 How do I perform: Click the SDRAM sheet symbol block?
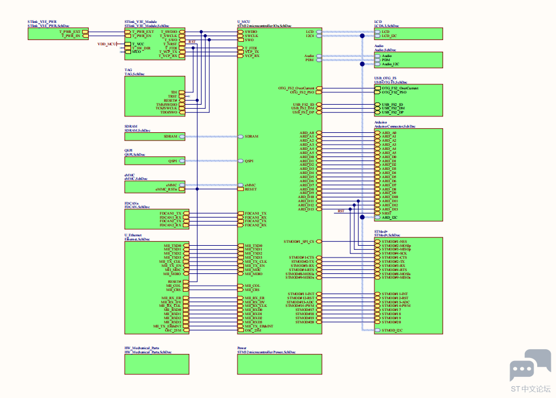pyautogui.click(x=155, y=136)
